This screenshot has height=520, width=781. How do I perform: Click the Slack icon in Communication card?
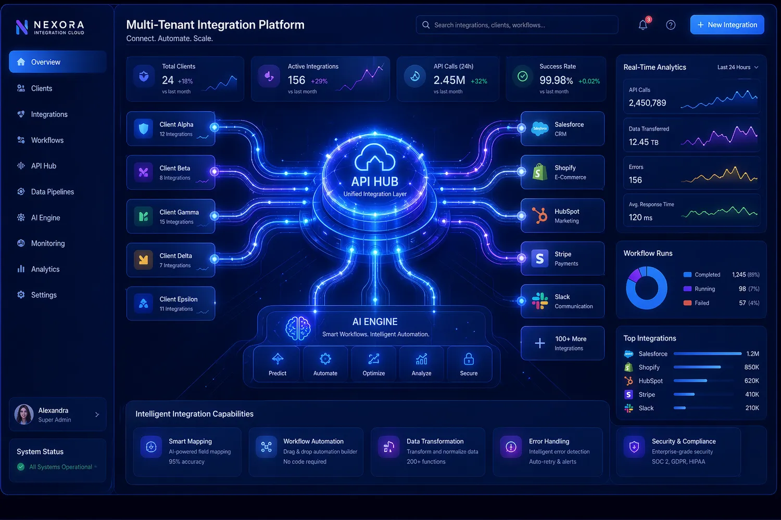click(540, 301)
